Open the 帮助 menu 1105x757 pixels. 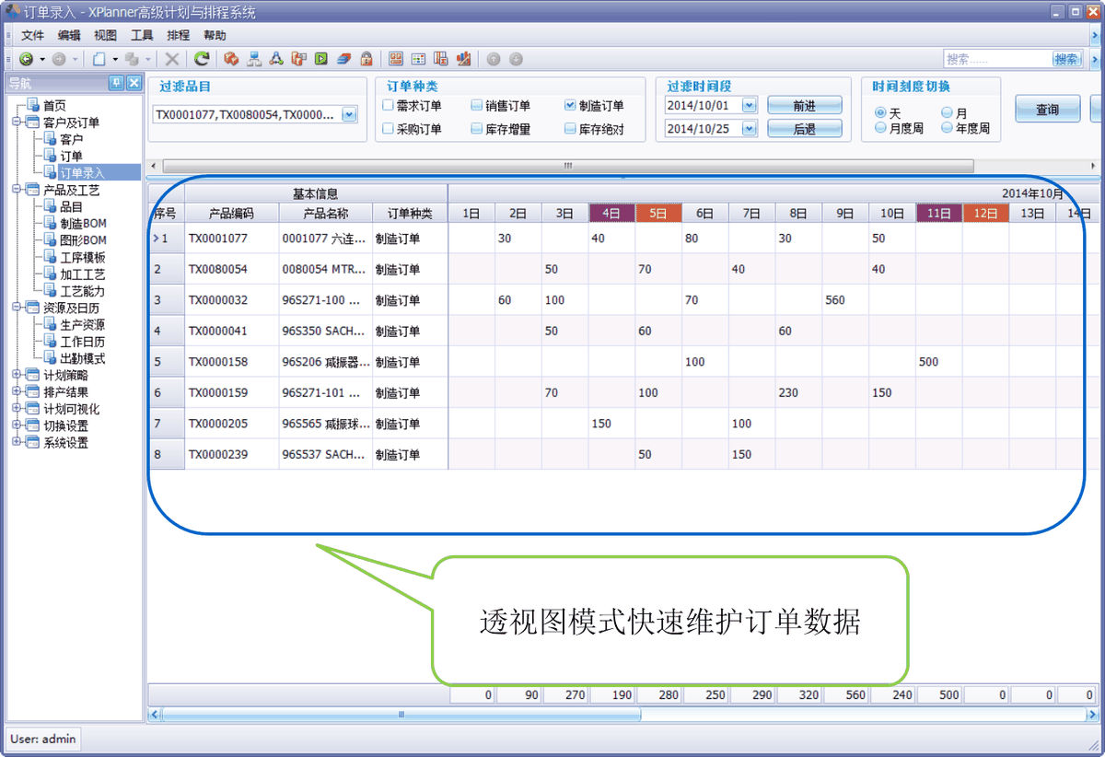215,35
